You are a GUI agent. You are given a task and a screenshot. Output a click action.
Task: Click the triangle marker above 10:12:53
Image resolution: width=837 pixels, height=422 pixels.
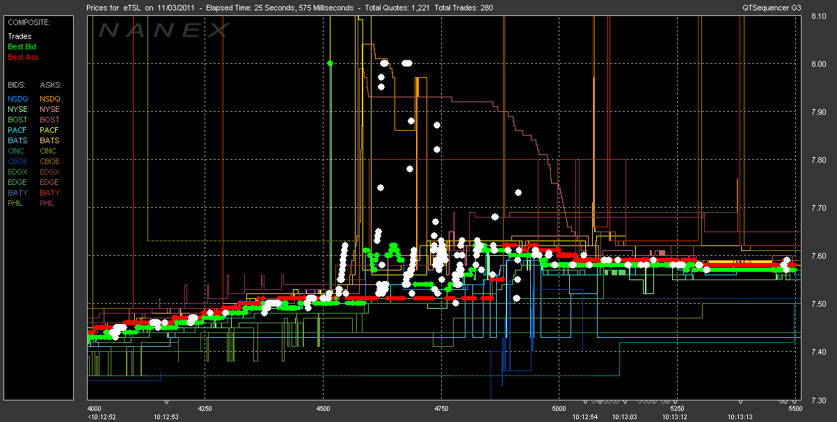[166, 402]
